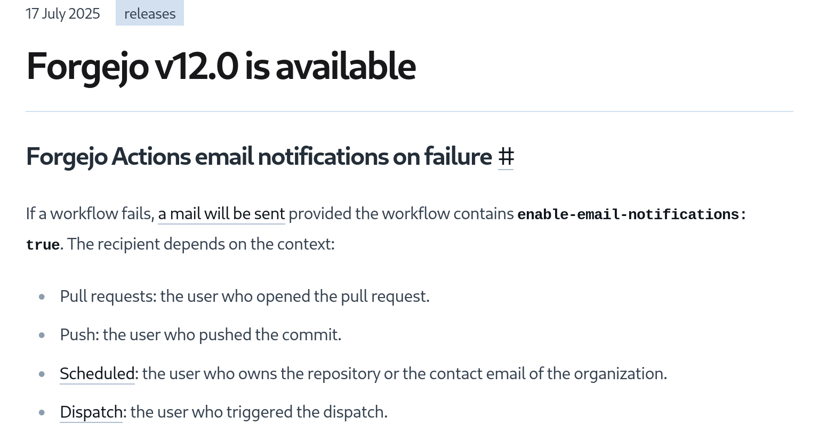Click the horizontal divider under the title
Image resolution: width=819 pixels, height=432 pixels.
point(409,111)
